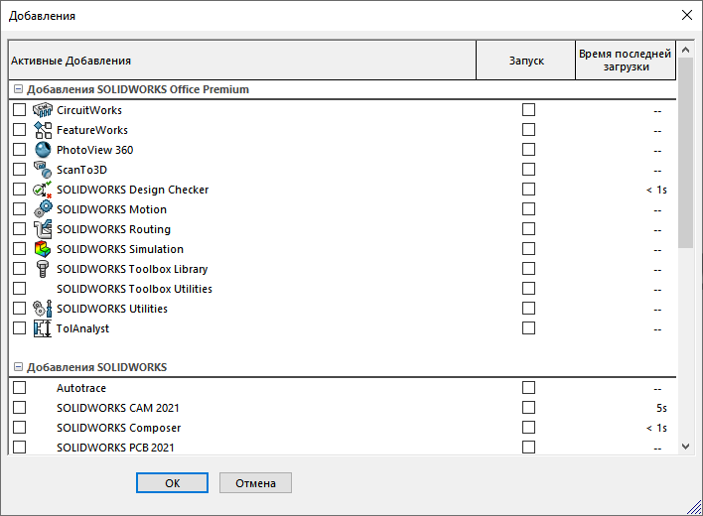Click the SOLIDWORKS Design Checker icon
This screenshot has height=516, width=703.
pos(43,190)
